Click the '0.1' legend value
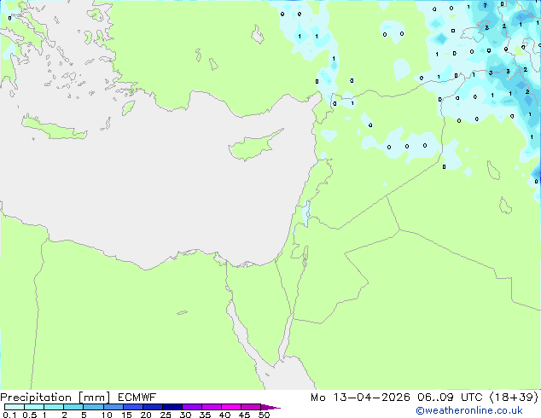 [x=9, y=415]
